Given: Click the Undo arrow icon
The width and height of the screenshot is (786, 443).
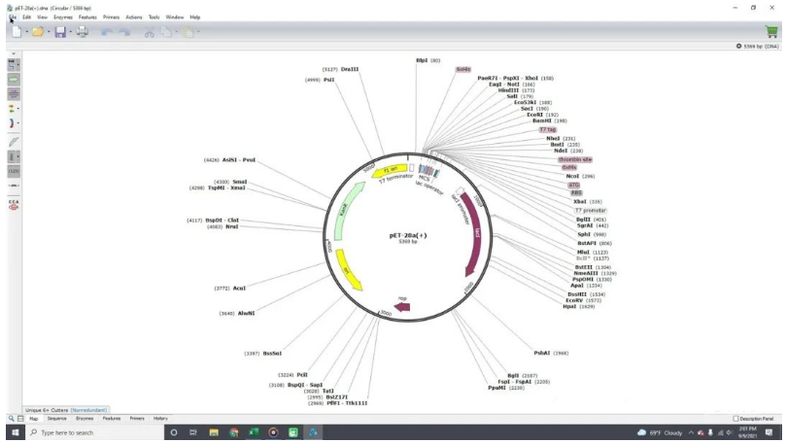Looking at the screenshot, I should [x=106, y=32].
